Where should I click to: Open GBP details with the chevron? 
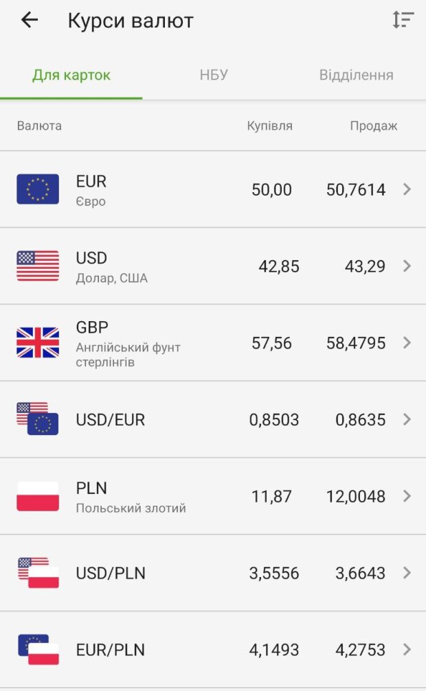coord(407,342)
